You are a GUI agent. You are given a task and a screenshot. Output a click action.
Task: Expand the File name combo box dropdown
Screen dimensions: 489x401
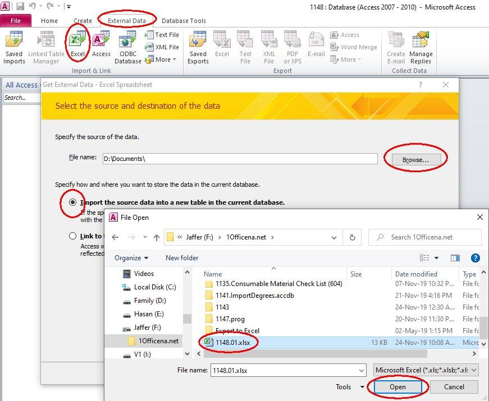(361, 371)
